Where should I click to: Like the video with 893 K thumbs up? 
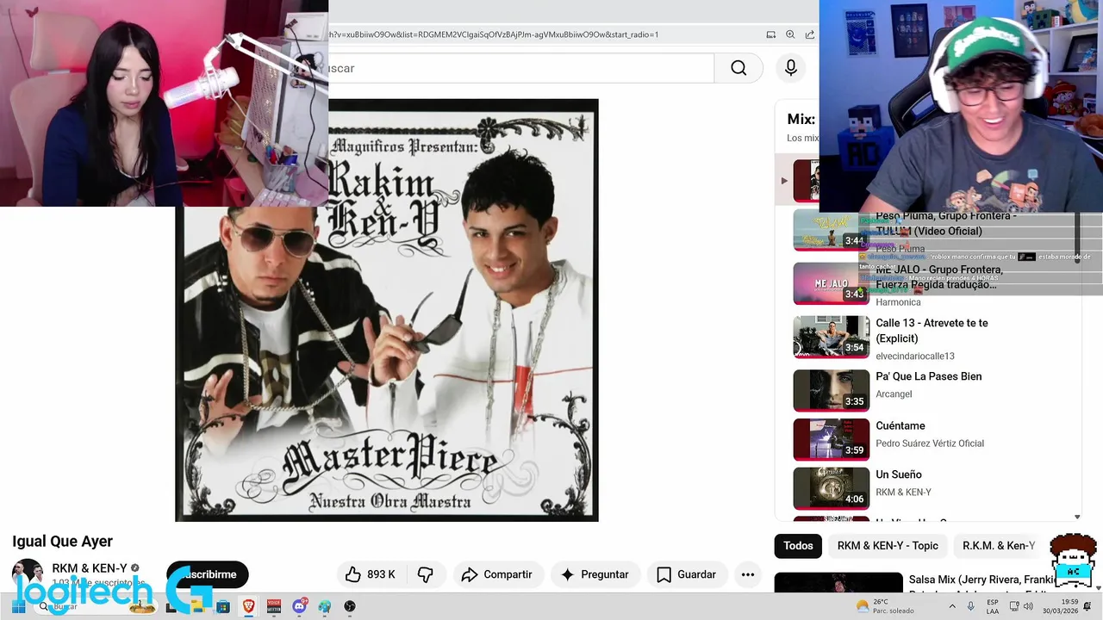pyautogui.click(x=370, y=574)
